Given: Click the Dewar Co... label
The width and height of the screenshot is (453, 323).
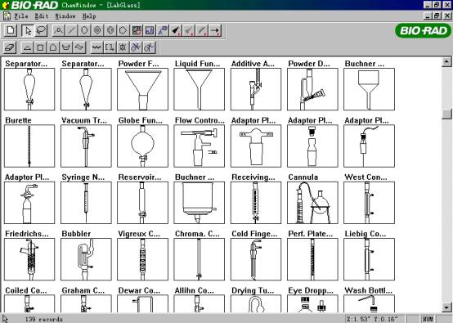Looking at the screenshot, I should 139,290.
